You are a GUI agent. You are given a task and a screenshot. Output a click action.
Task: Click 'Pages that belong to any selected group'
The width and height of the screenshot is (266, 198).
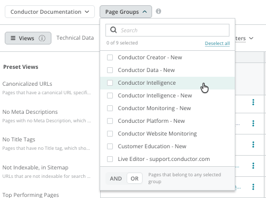click(184, 178)
